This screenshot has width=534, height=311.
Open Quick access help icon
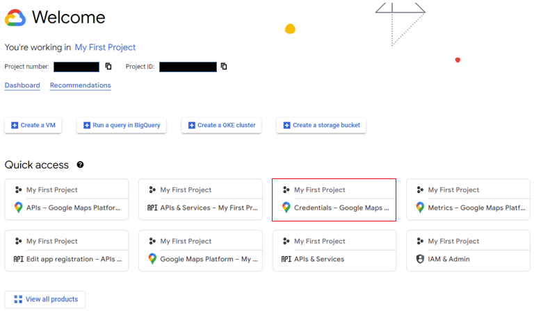pyautogui.click(x=80, y=165)
